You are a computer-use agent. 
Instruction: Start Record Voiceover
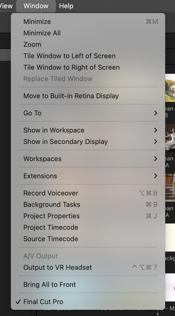coord(50,193)
